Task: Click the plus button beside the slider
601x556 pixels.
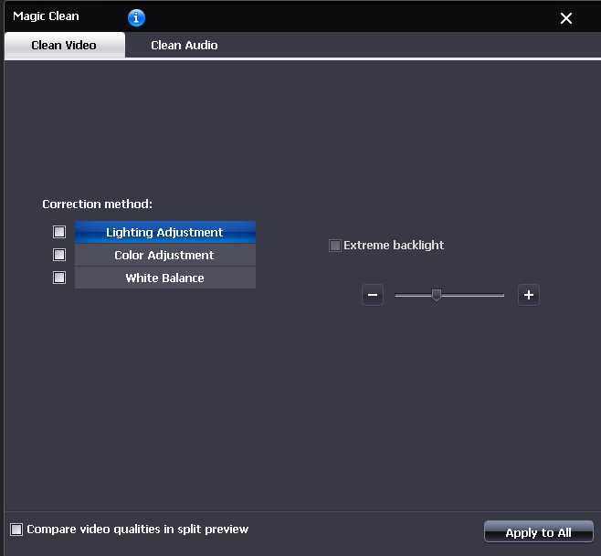Action: [529, 295]
